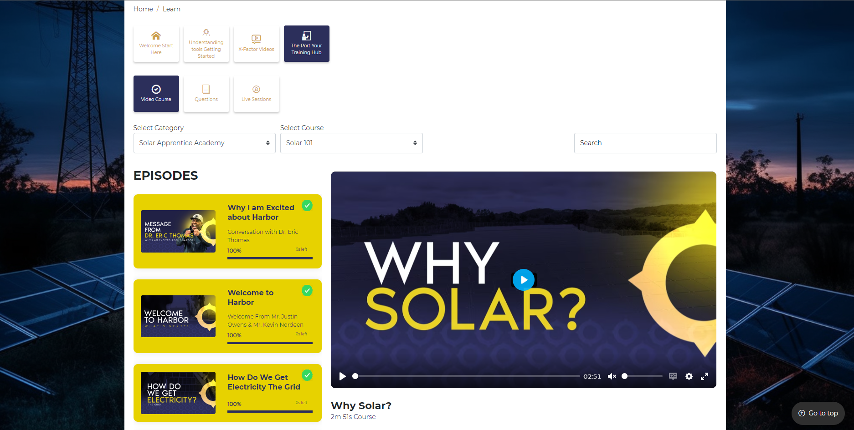Open the Welcome Start Here home tile

(156, 44)
